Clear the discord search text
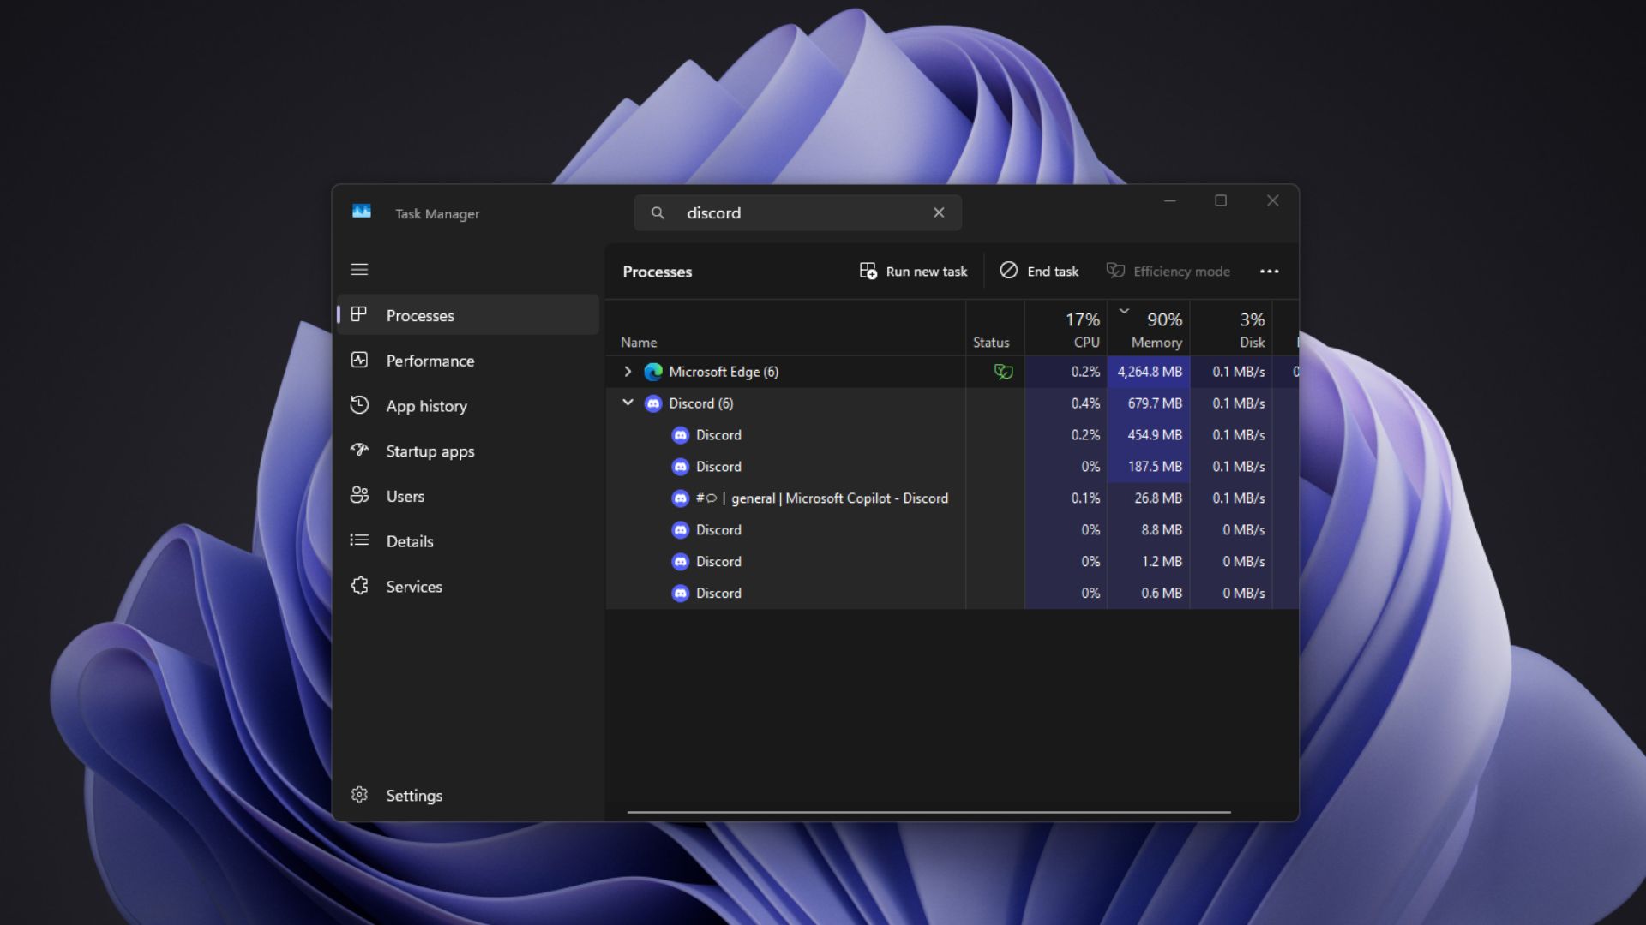Viewport: 1646px width, 925px height. 939,212
